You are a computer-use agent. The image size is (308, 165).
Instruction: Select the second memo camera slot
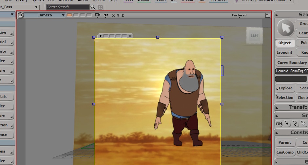[x=76, y=15]
